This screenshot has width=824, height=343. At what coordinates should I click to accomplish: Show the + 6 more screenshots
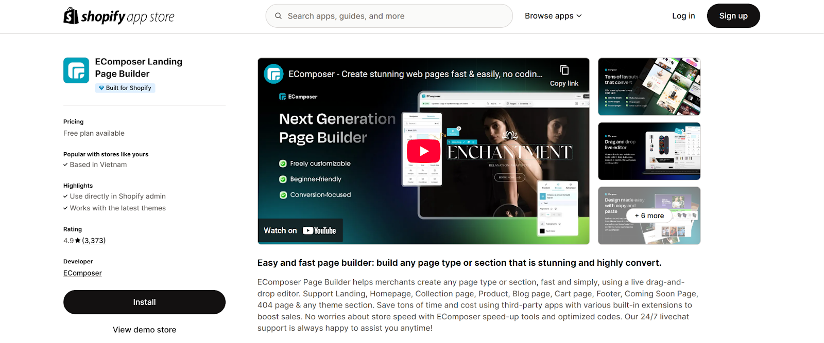[649, 215]
